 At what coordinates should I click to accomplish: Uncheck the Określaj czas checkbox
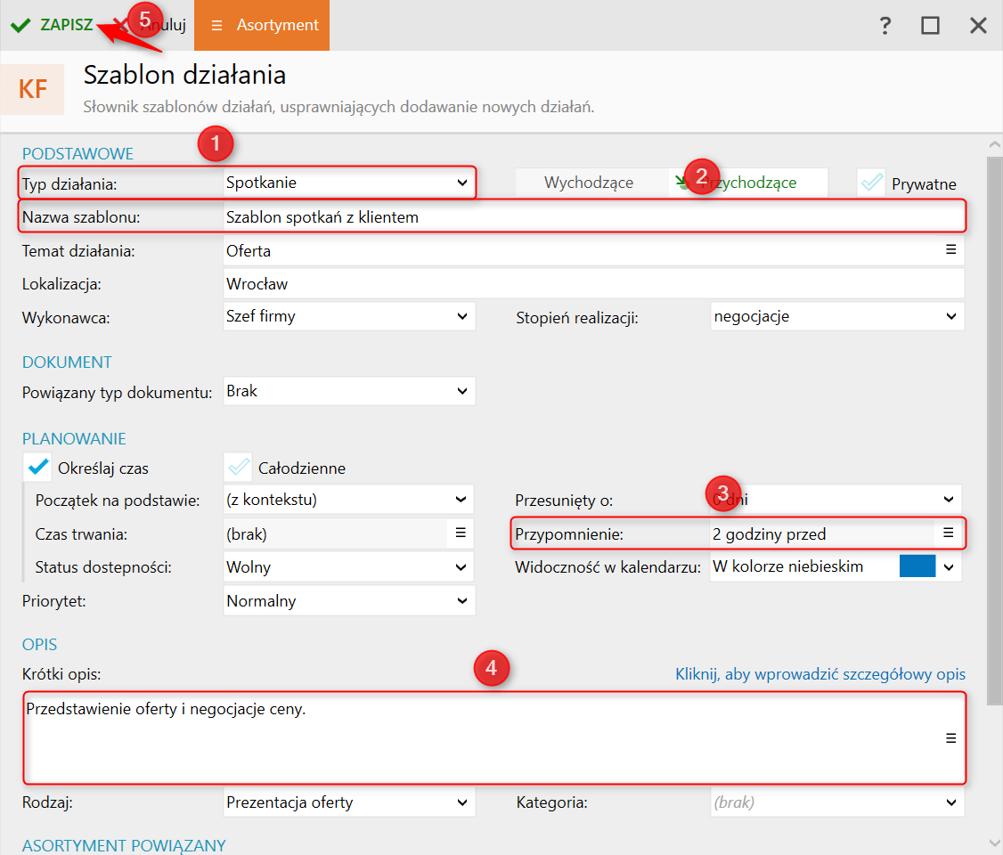pyautogui.click(x=38, y=468)
